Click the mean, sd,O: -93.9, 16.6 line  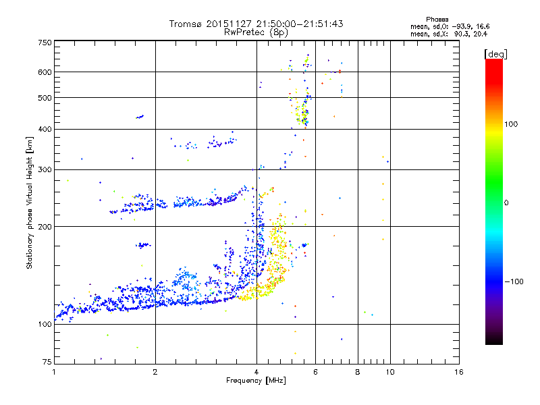pos(450,26)
